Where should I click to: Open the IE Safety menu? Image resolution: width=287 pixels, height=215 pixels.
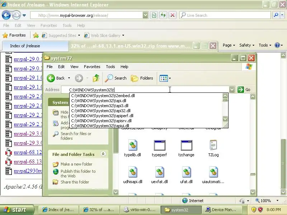[x=247, y=45]
